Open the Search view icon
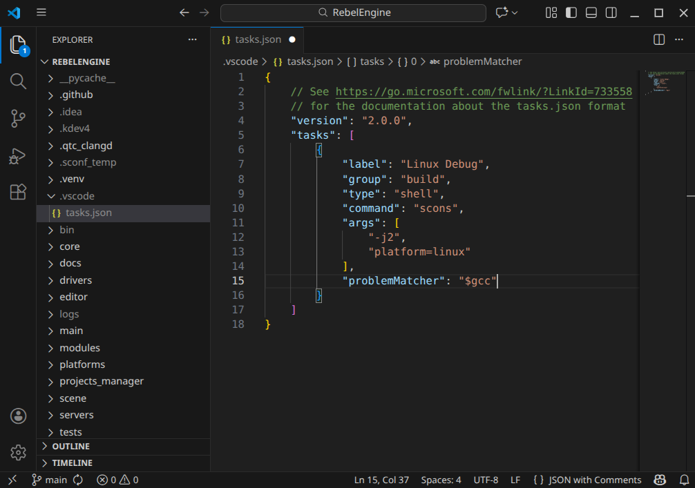The width and height of the screenshot is (695, 488). click(18, 81)
